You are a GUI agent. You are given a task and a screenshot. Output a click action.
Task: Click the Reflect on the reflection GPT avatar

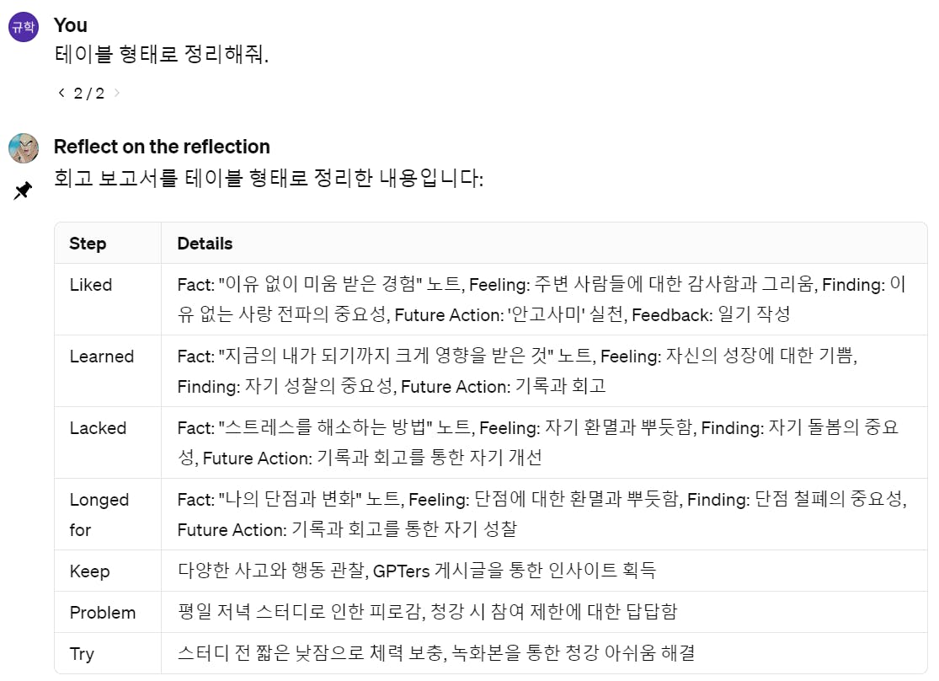pyautogui.click(x=24, y=148)
